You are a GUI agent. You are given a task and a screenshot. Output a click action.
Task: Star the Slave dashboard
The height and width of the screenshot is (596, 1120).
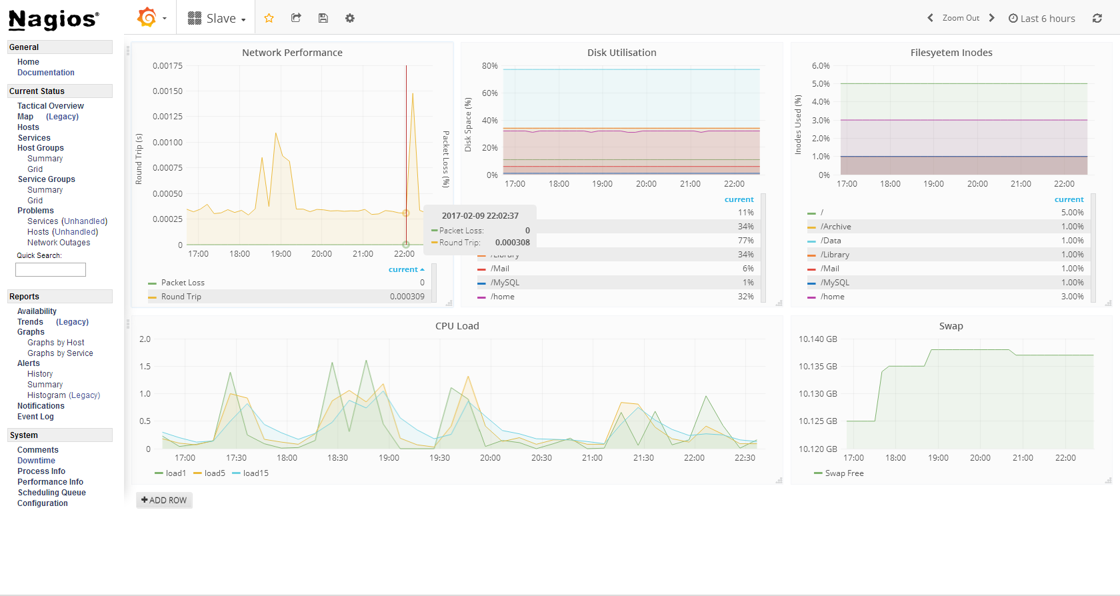(269, 18)
